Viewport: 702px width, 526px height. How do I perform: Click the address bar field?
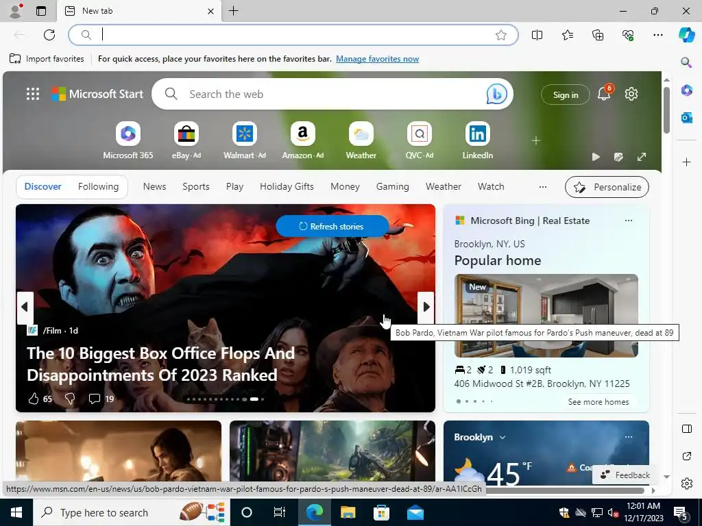click(293, 35)
